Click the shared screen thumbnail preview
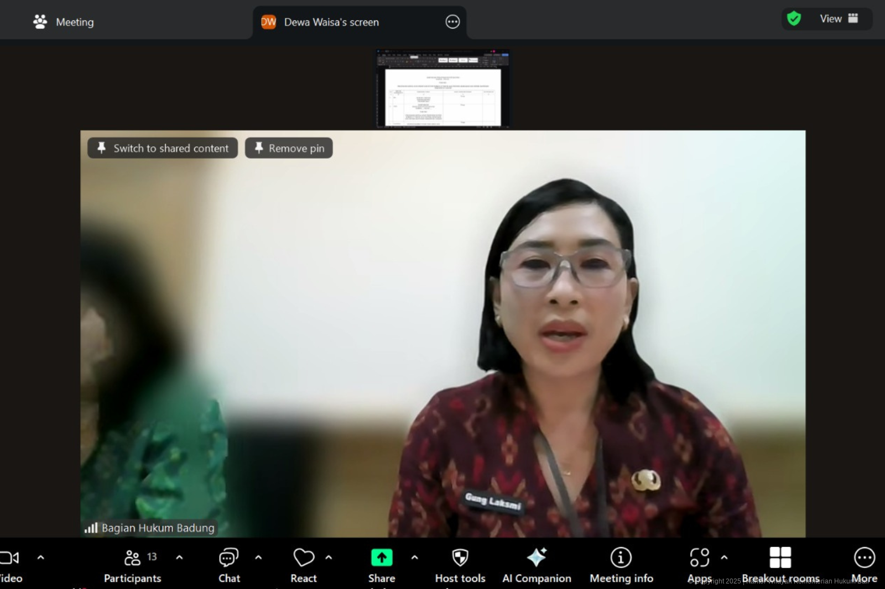The image size is (885, 589). click(442, 90)
